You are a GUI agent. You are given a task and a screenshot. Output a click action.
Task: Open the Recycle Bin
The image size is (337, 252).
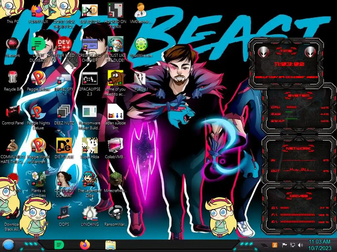click(13, 81)
